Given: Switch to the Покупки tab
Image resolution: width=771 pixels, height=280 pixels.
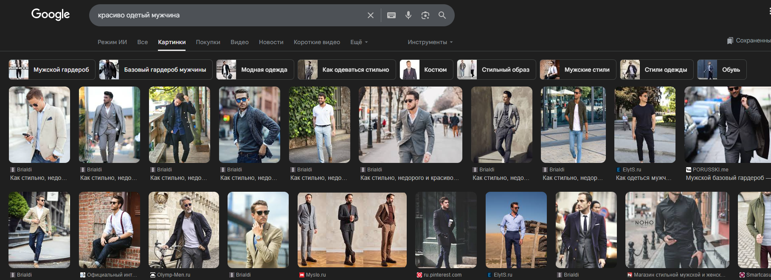Looking at the screenshot, I should 208,42.
